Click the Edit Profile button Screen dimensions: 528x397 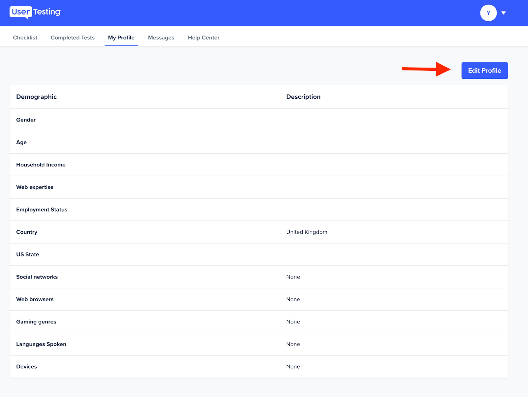[x=484, y=71]
